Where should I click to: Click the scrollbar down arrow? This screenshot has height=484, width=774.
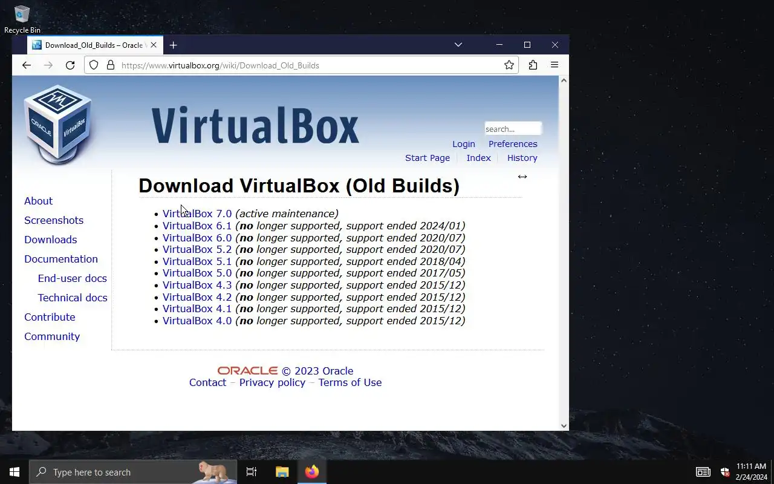(564, 426)
